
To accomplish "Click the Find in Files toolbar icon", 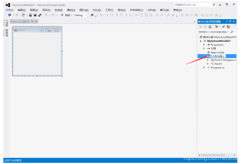I will [x=92, y=15].
